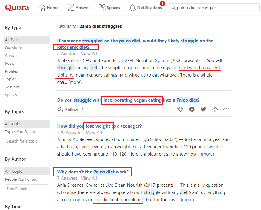
Task: Expand (more) in Joel Greene answer
Action: point(75,82)
